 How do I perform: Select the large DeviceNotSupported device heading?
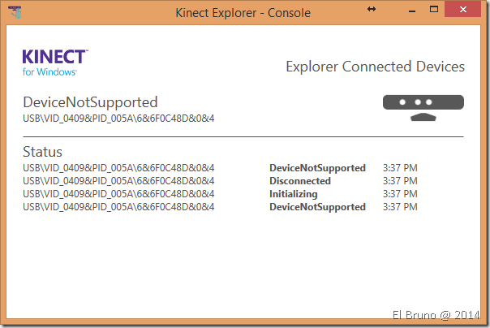point(90,102)
